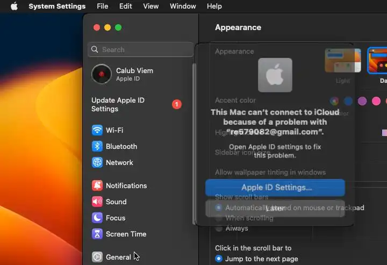The image size is (387, 265).
Task: Pick the blue accent color swatch
Action: (348, 101)
